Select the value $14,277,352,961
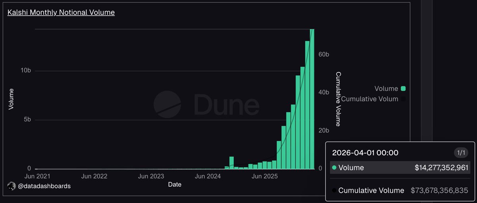477x203 pixels. [441, 168]
